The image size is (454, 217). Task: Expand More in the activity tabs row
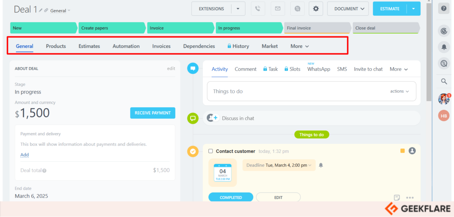(399, 69)
